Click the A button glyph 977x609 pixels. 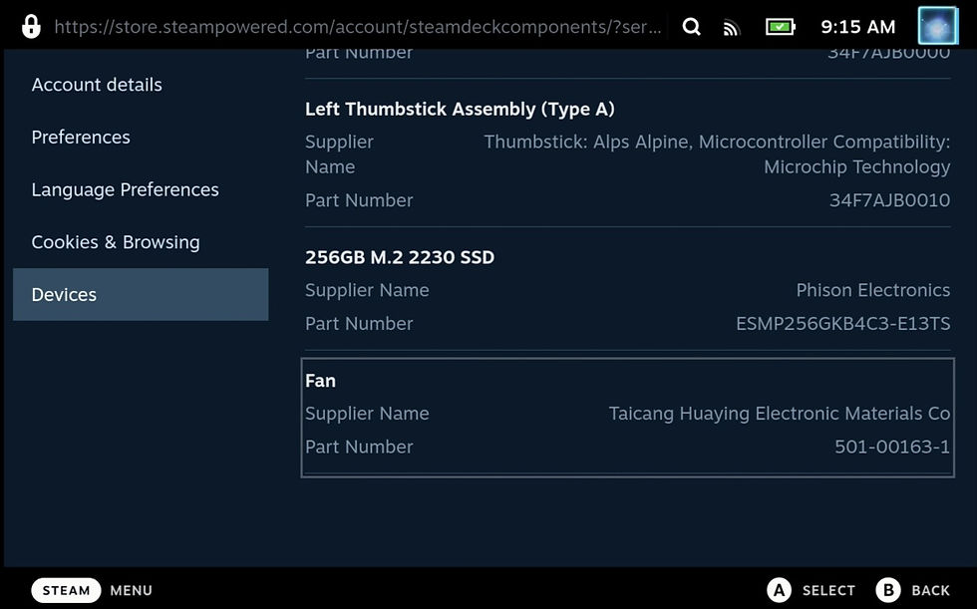[x=779, y=590]
